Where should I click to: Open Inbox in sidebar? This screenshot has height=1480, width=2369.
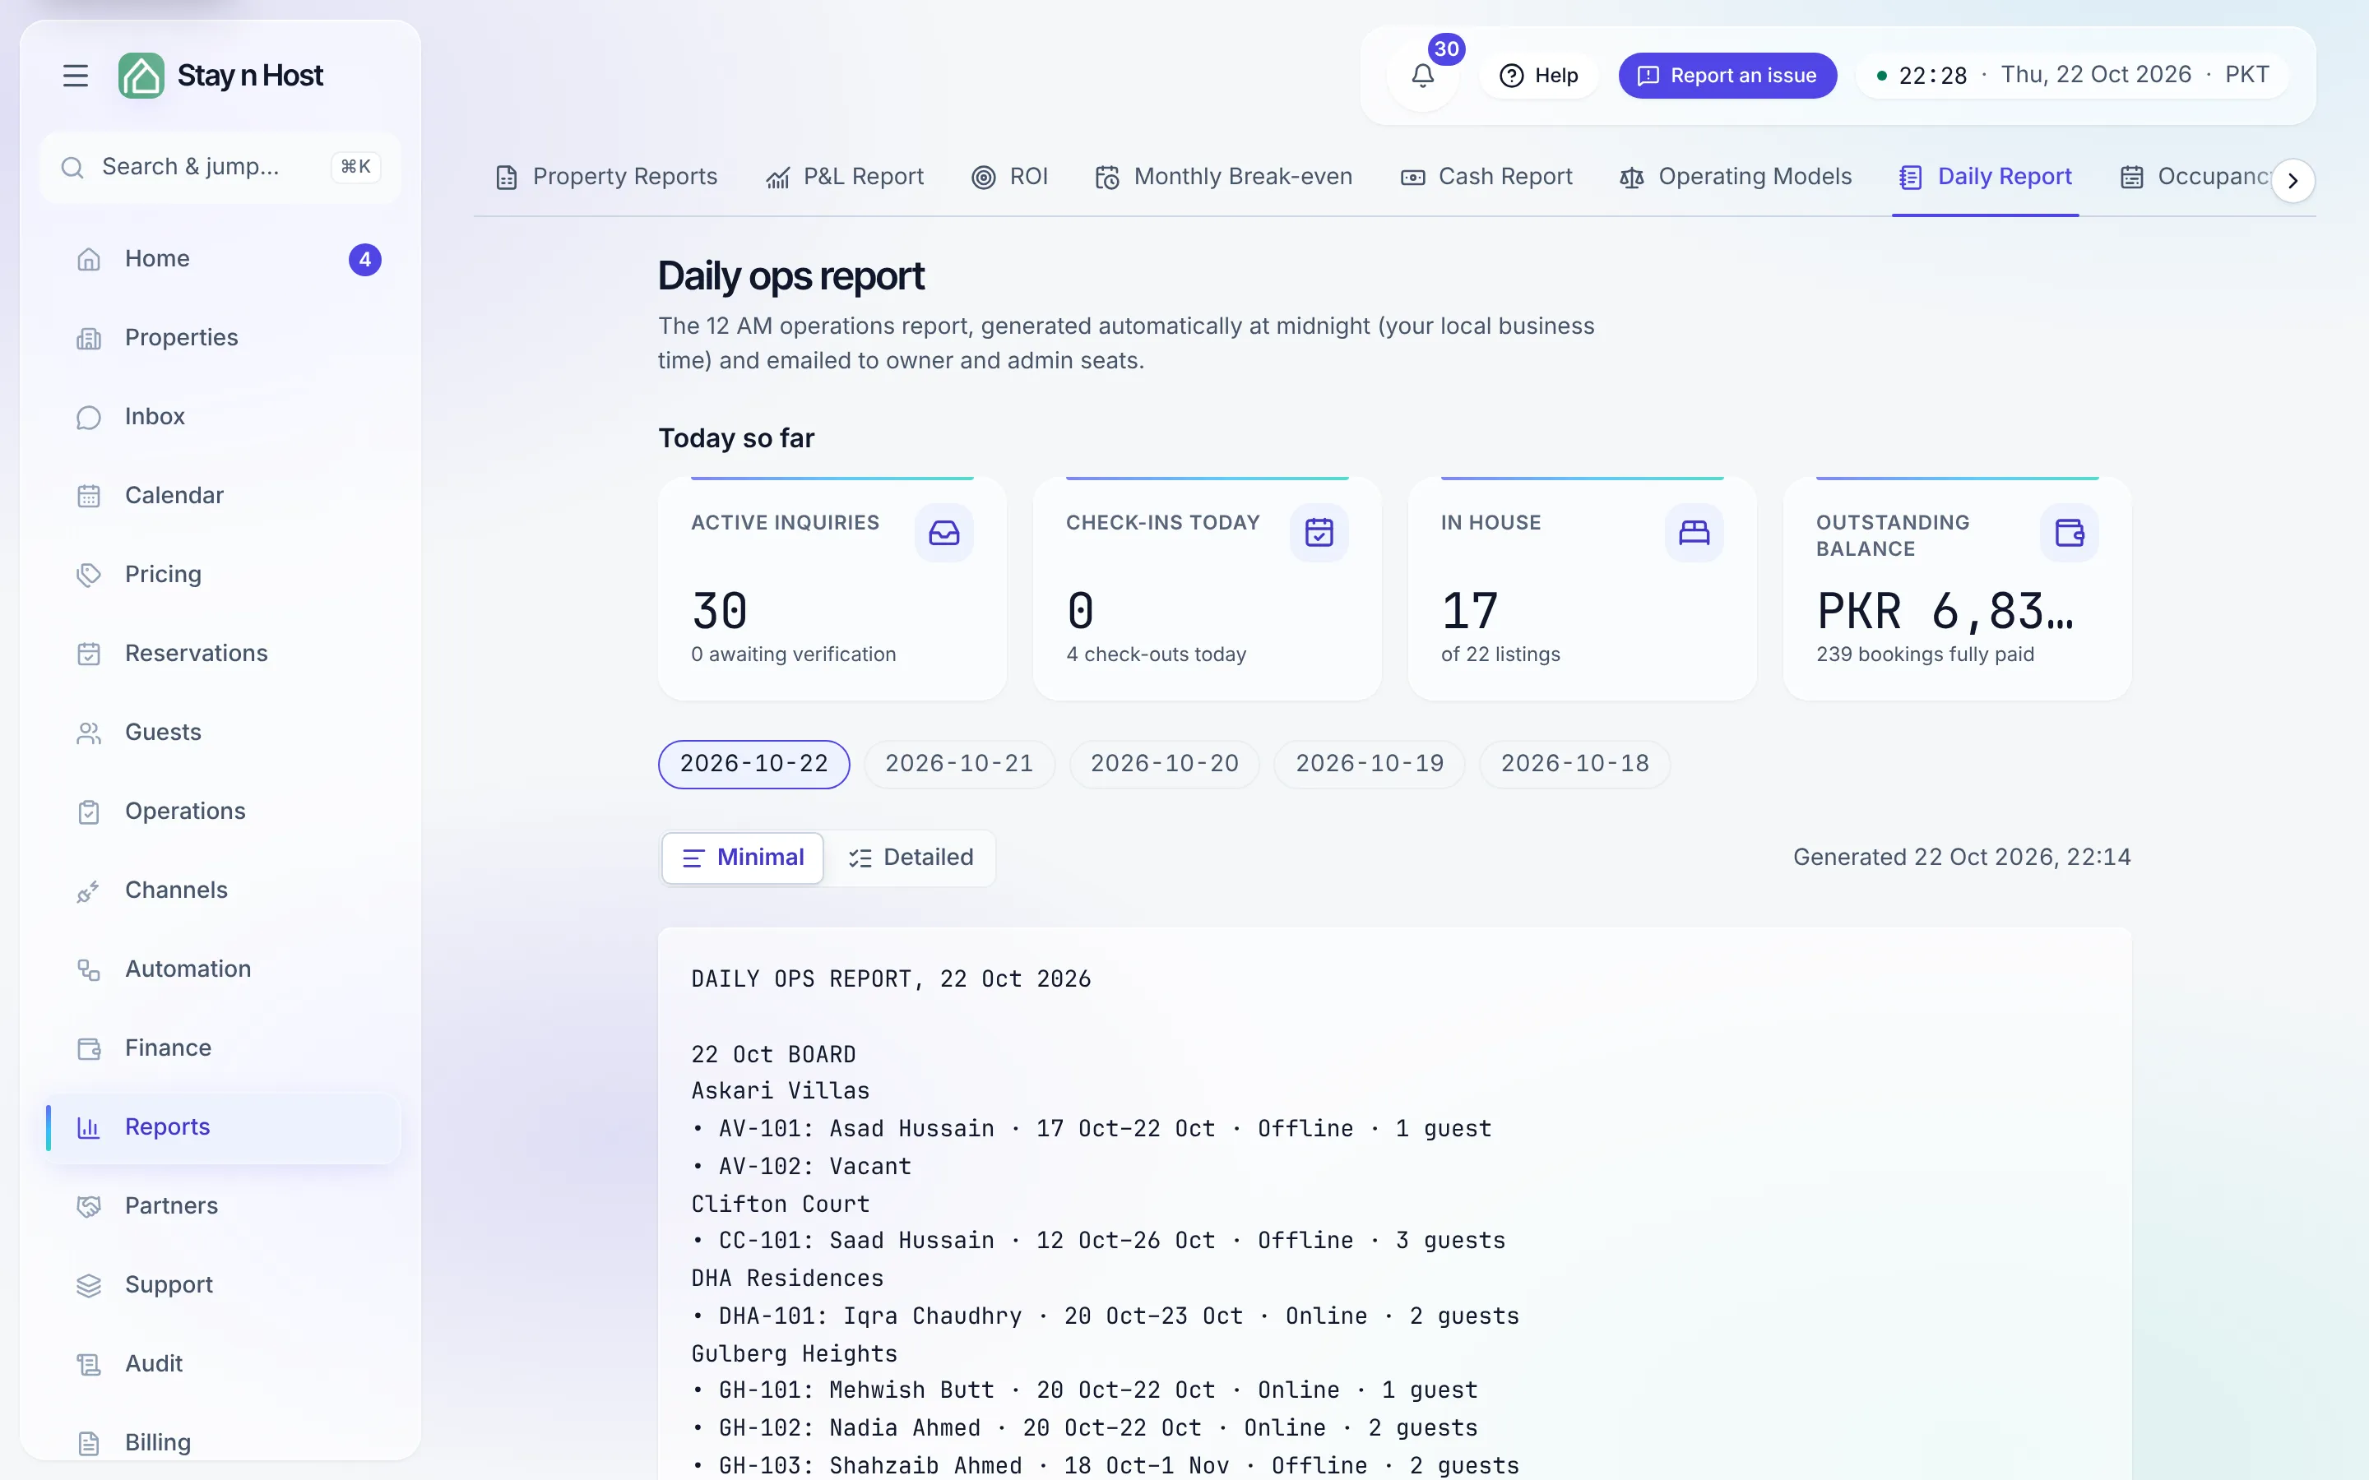222,417
